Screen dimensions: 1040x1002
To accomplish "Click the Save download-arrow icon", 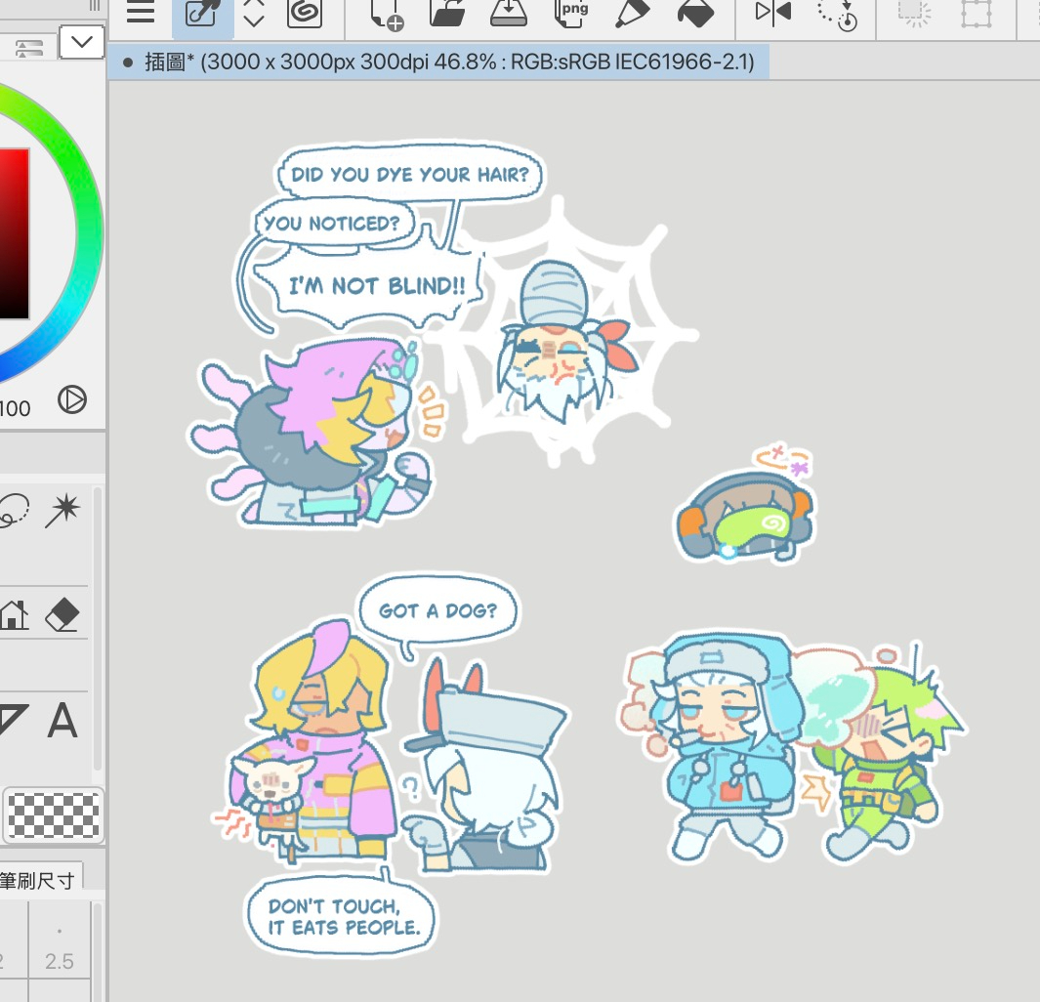I will point(508,13).
